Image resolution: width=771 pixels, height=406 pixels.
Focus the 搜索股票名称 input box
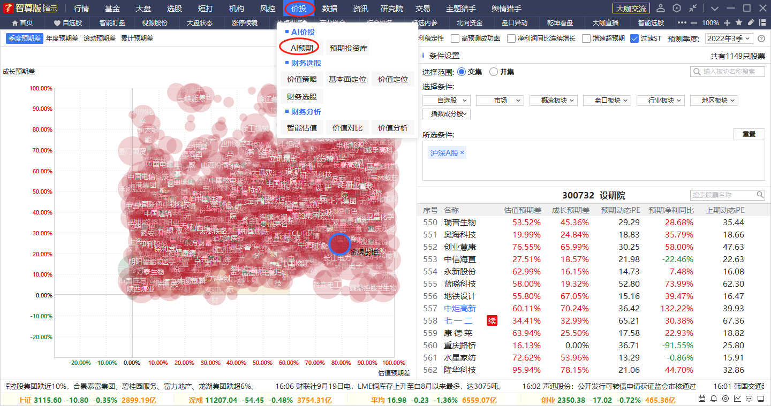pos(728,195)
